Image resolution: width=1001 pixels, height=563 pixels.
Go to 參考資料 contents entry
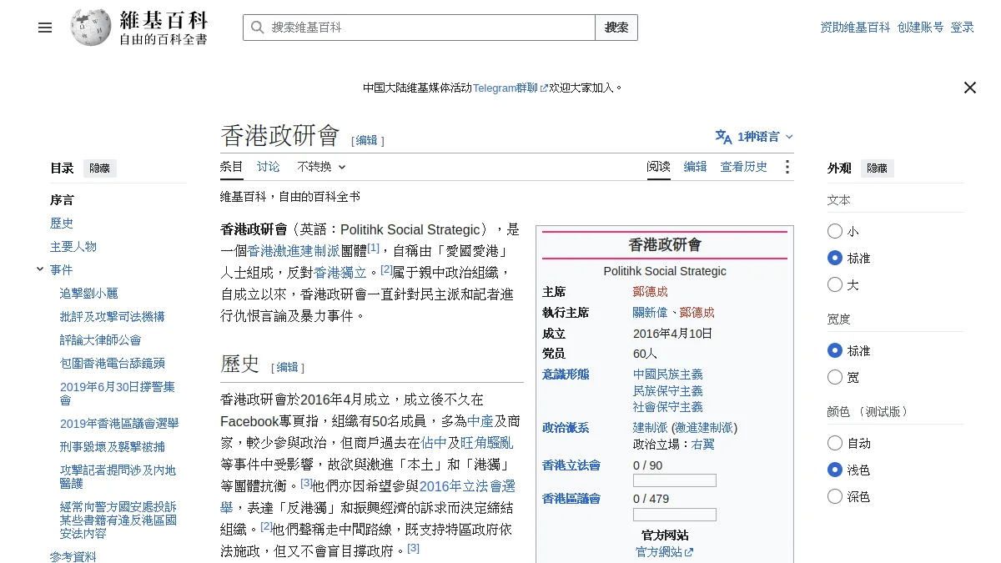(x=73, y=557)
